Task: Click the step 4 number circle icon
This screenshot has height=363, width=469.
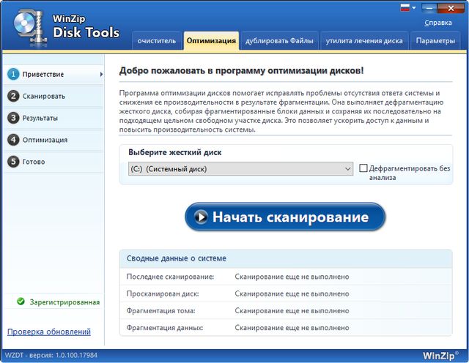Action: 13,140
